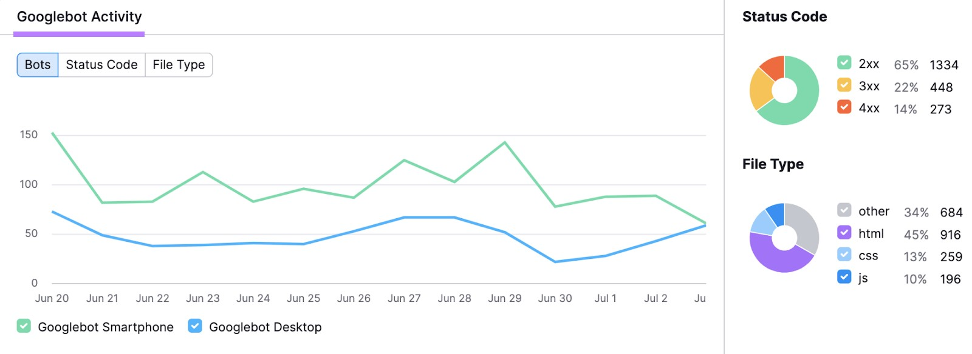Enable the other file type checkbox
Viewport: 972px width, 354px height.
coord(843,212)
